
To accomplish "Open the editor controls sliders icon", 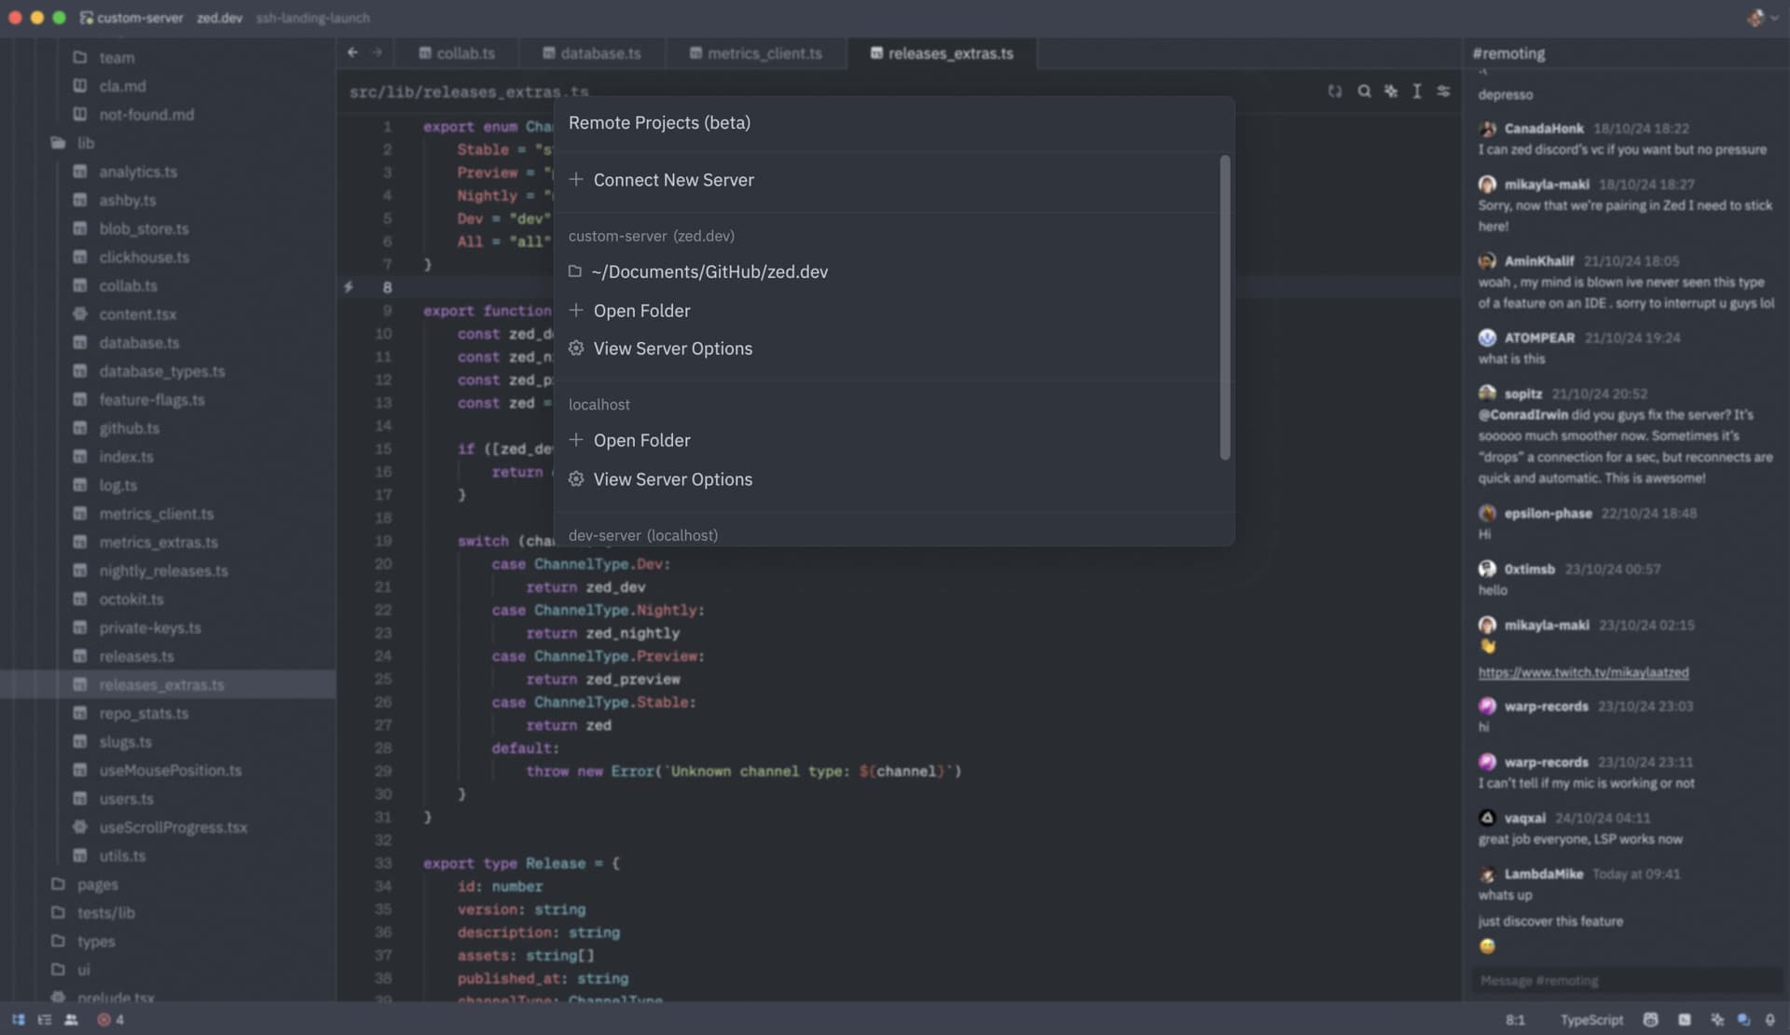I will [x=1443, y=91].
